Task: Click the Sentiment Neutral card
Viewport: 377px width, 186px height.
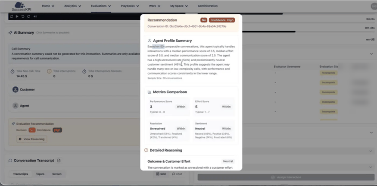Action: (x=214, y=130)
